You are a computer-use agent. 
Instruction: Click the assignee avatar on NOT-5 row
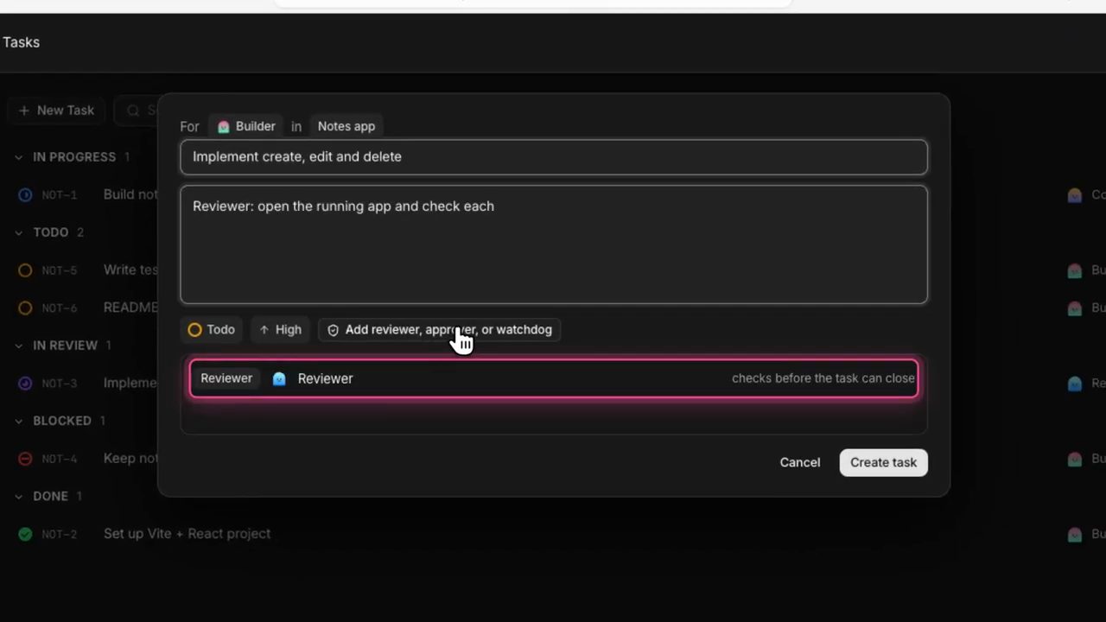coord(1075,270)
